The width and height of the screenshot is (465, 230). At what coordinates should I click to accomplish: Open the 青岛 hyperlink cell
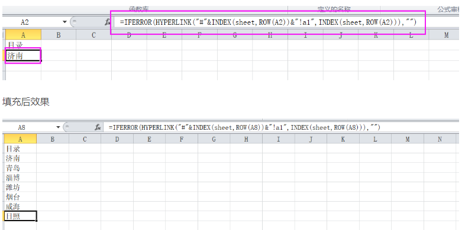(20, 167)
